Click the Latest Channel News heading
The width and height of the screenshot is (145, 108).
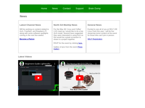click(30, 25)
